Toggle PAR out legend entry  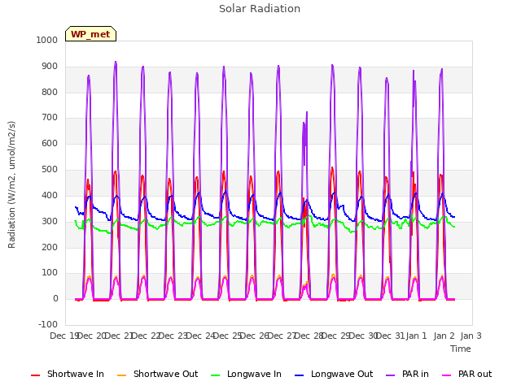466,374
